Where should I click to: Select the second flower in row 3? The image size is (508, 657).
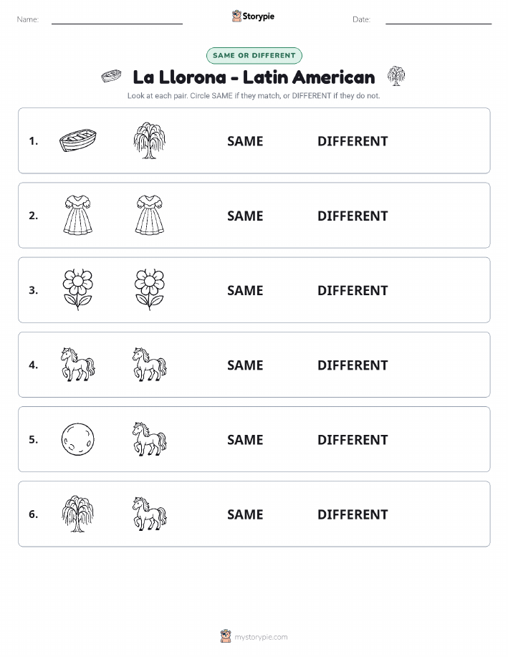[150, 289]
